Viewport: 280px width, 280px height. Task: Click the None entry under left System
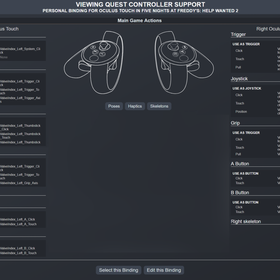4,57
